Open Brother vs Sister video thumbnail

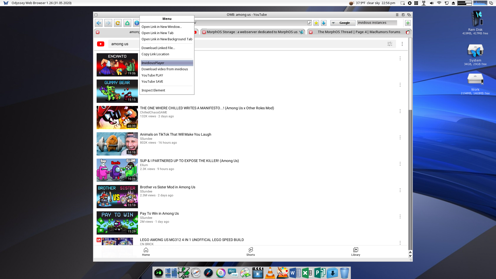[x=117, y=197]
